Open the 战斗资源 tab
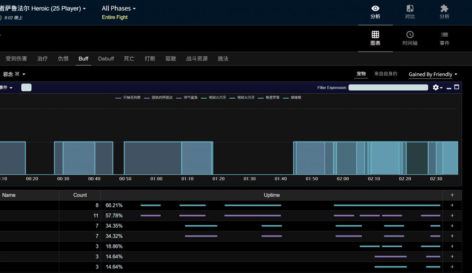The height and width of the screenshot is (273, 472). (x=197, y=59)
